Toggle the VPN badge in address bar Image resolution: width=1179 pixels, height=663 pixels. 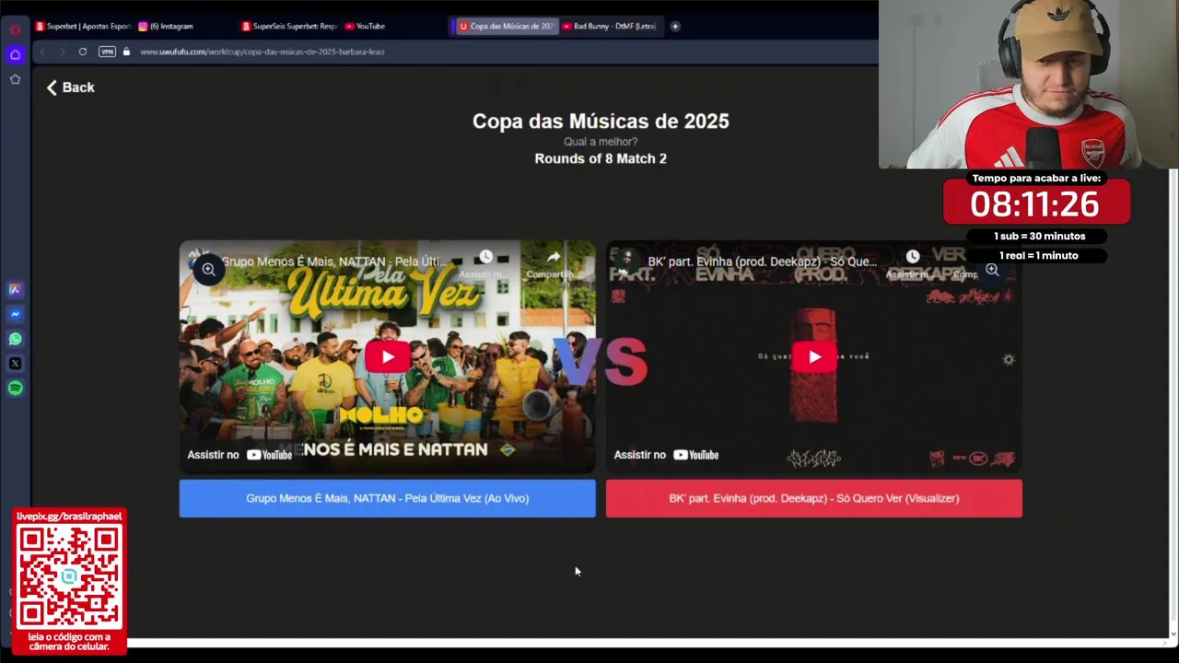(x=107, y=52)
